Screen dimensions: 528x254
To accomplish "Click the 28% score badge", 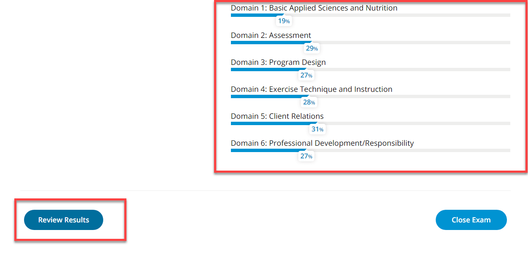I will click(309, 102).
